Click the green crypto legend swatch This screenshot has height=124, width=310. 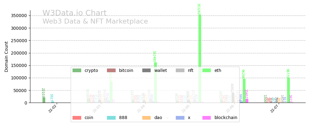pos(77,71)
